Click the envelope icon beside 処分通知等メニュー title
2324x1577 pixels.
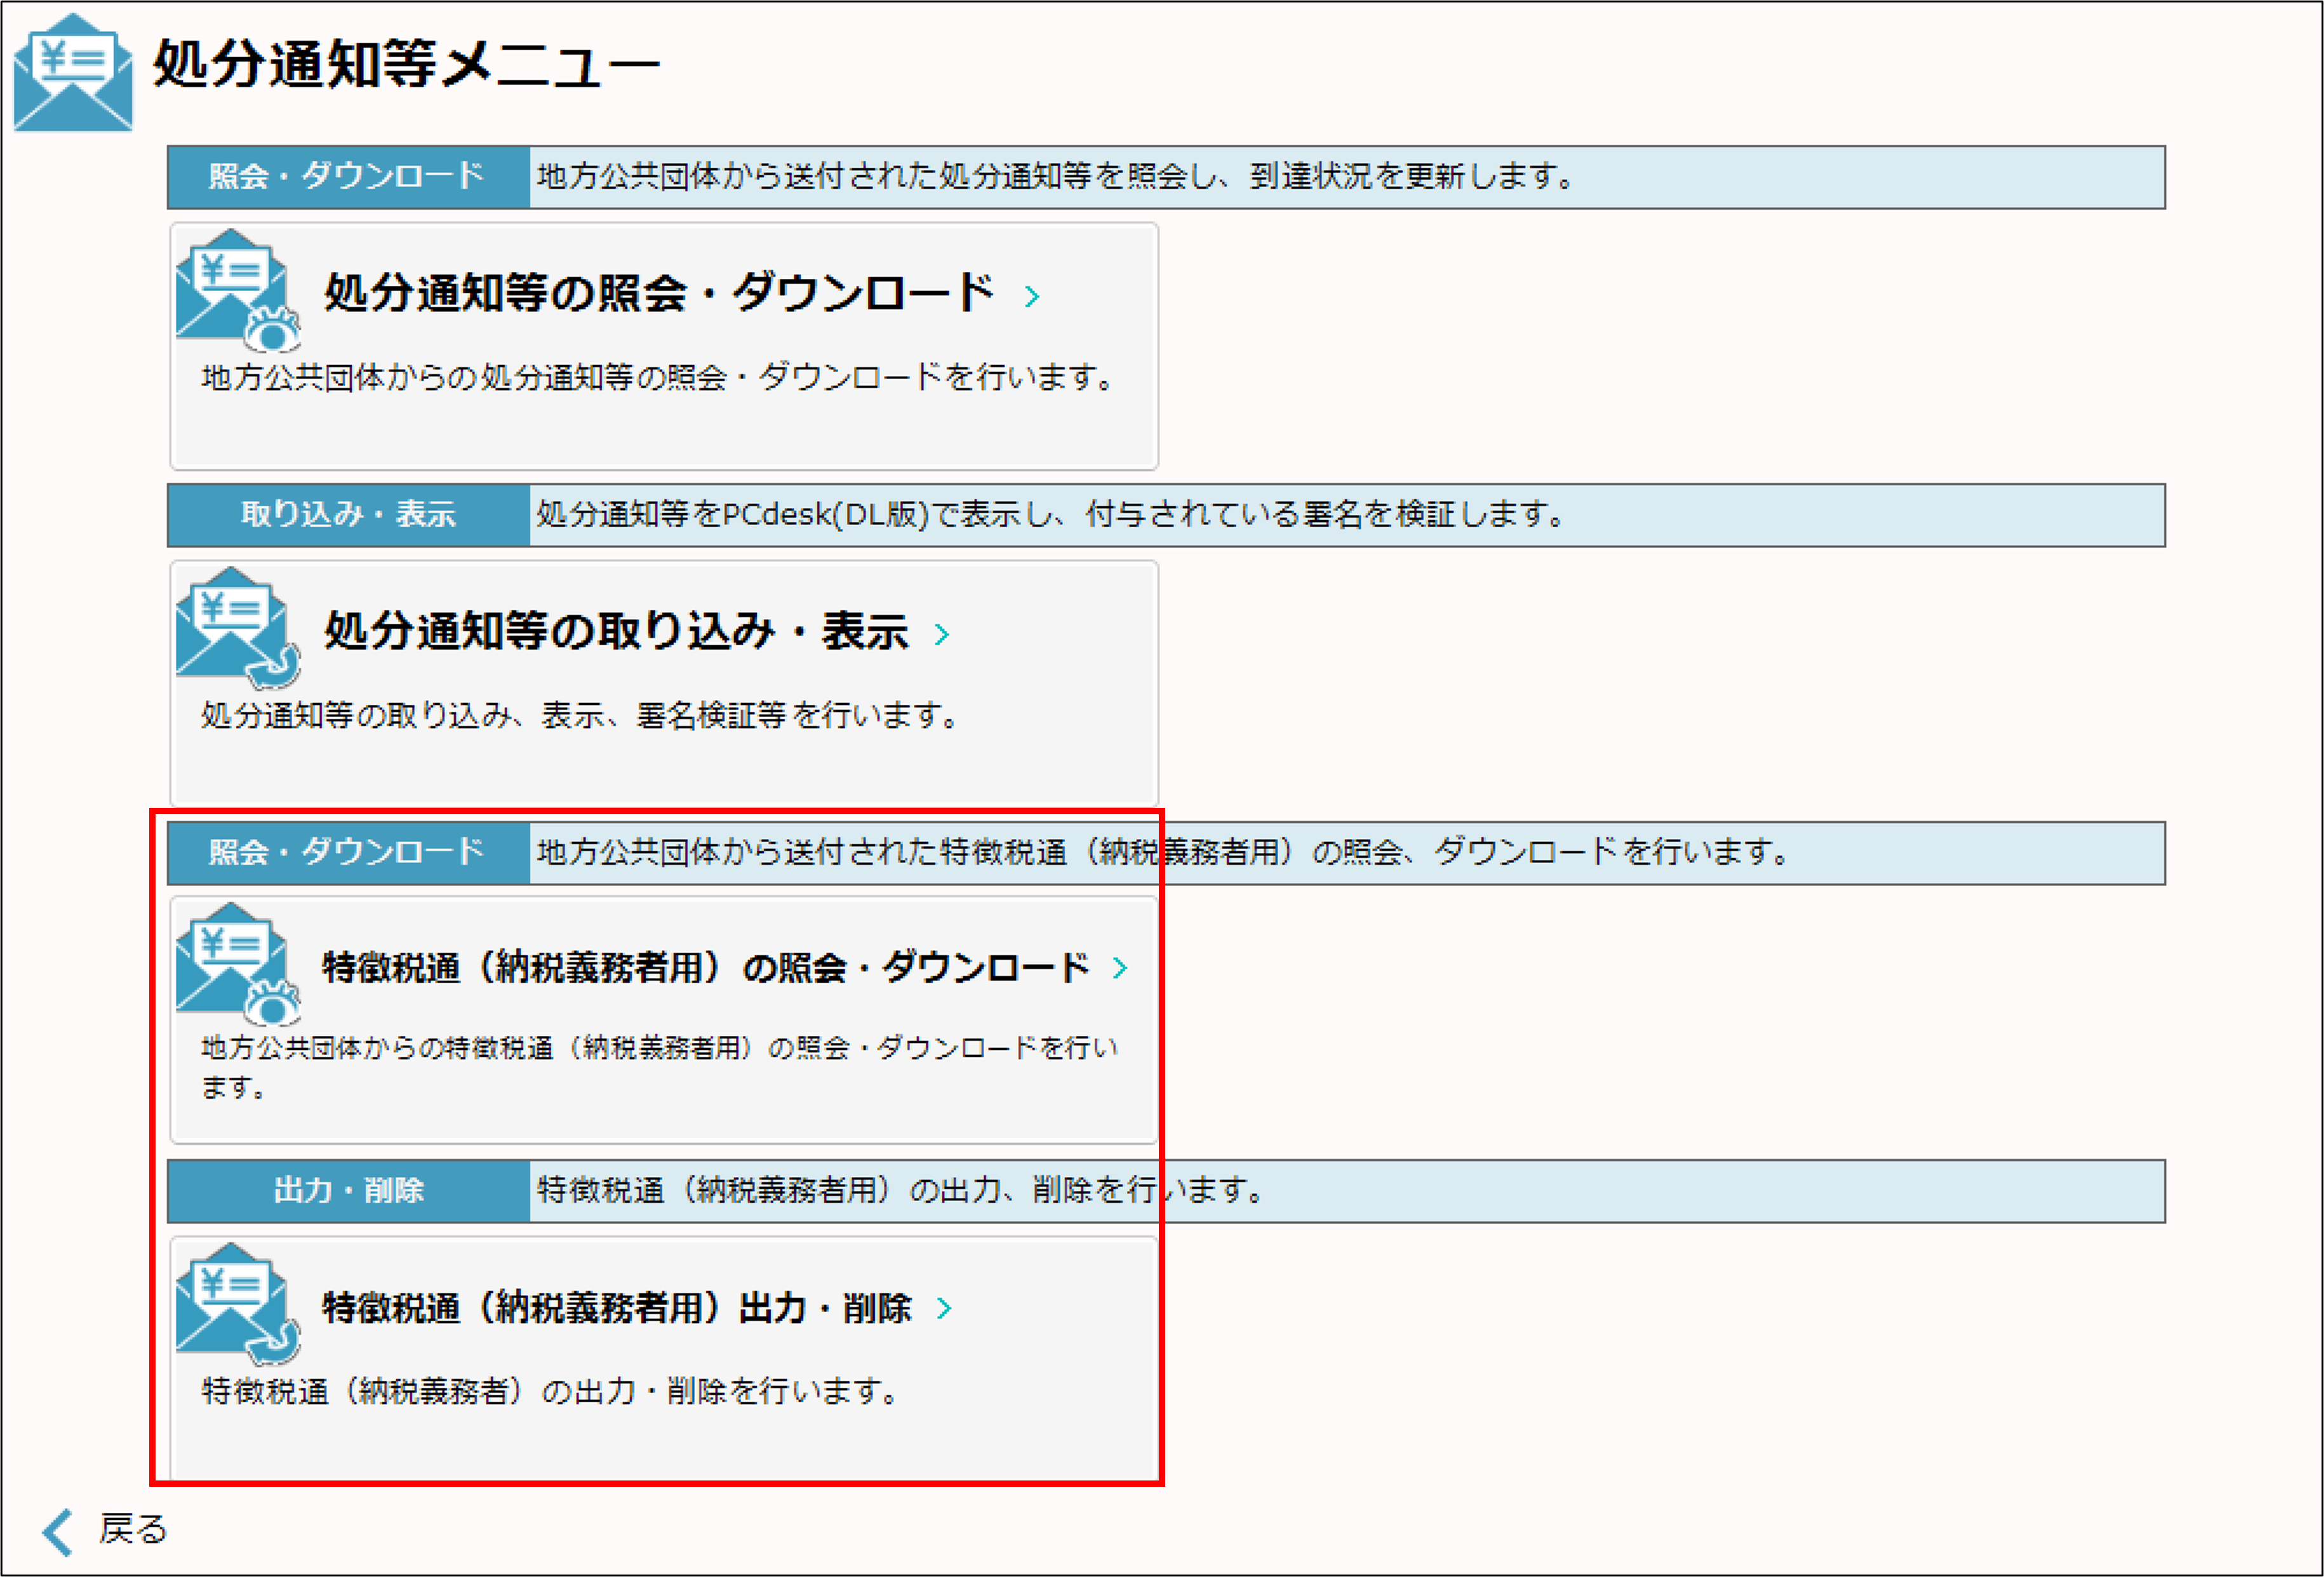(73, 72)
